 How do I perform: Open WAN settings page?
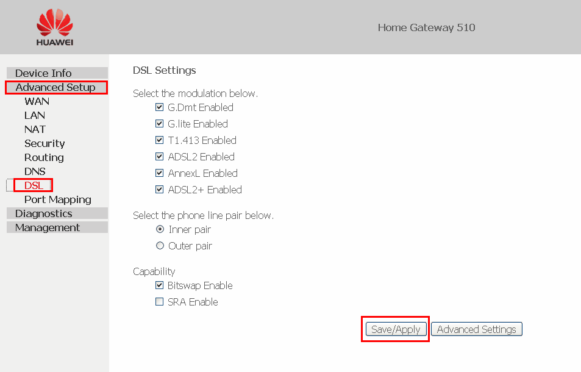tap(37, 101)
